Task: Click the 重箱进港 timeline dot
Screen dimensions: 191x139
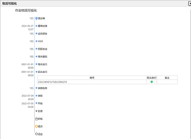Action: click(37, 26)
